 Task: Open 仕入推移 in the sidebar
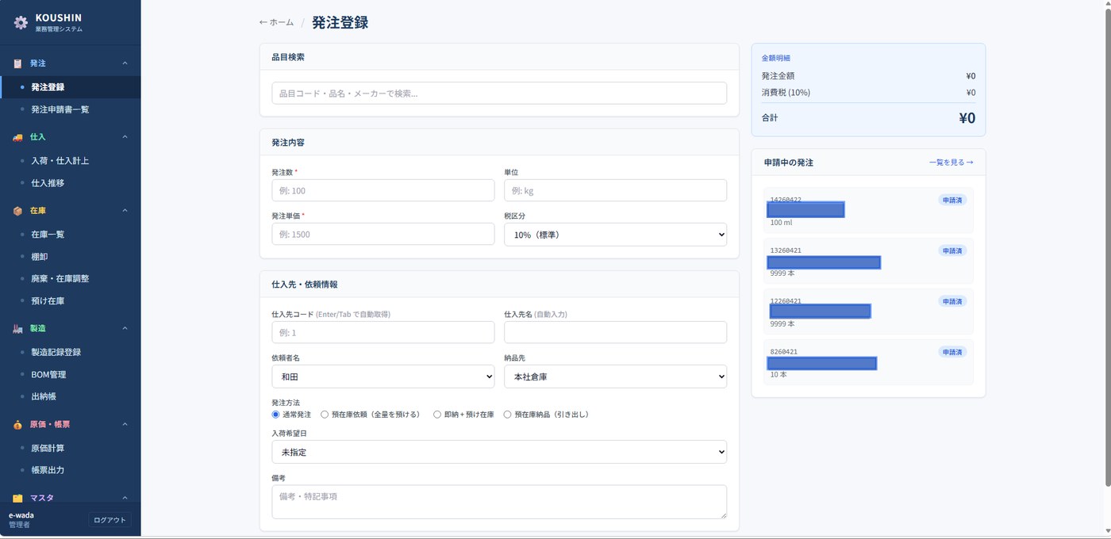click(71, 183)
